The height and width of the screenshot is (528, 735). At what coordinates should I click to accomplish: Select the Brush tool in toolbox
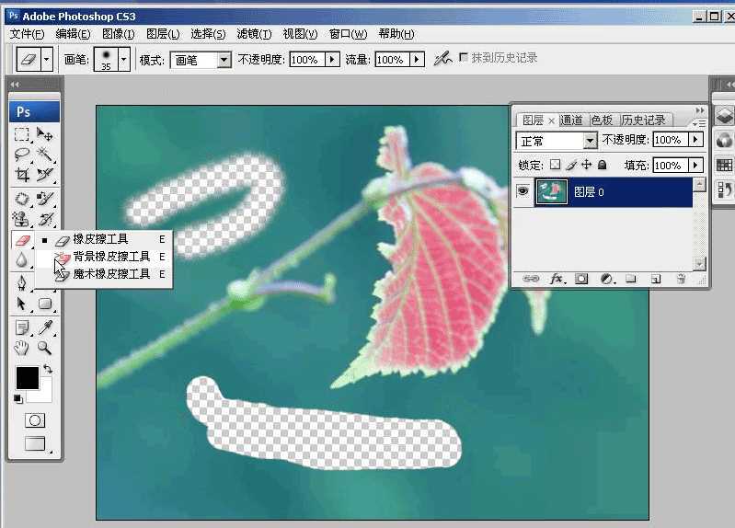(45, 199)
